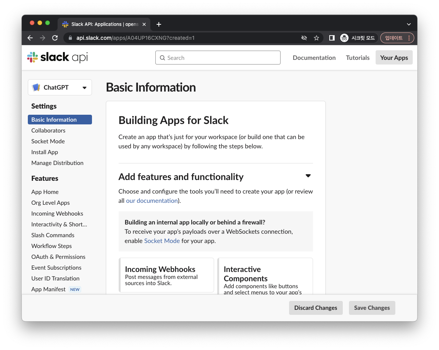Viewport: 439px width, 350px height.
Task: Open new tab with plus icon
Action: pos(159,24)
